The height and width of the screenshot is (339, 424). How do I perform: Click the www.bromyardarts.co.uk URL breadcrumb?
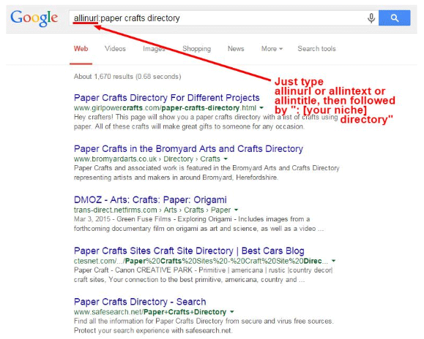pyautogui.click(x=147, y=159)
